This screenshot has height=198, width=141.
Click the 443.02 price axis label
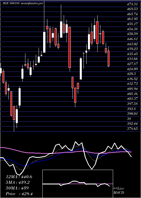coord(132,44)
